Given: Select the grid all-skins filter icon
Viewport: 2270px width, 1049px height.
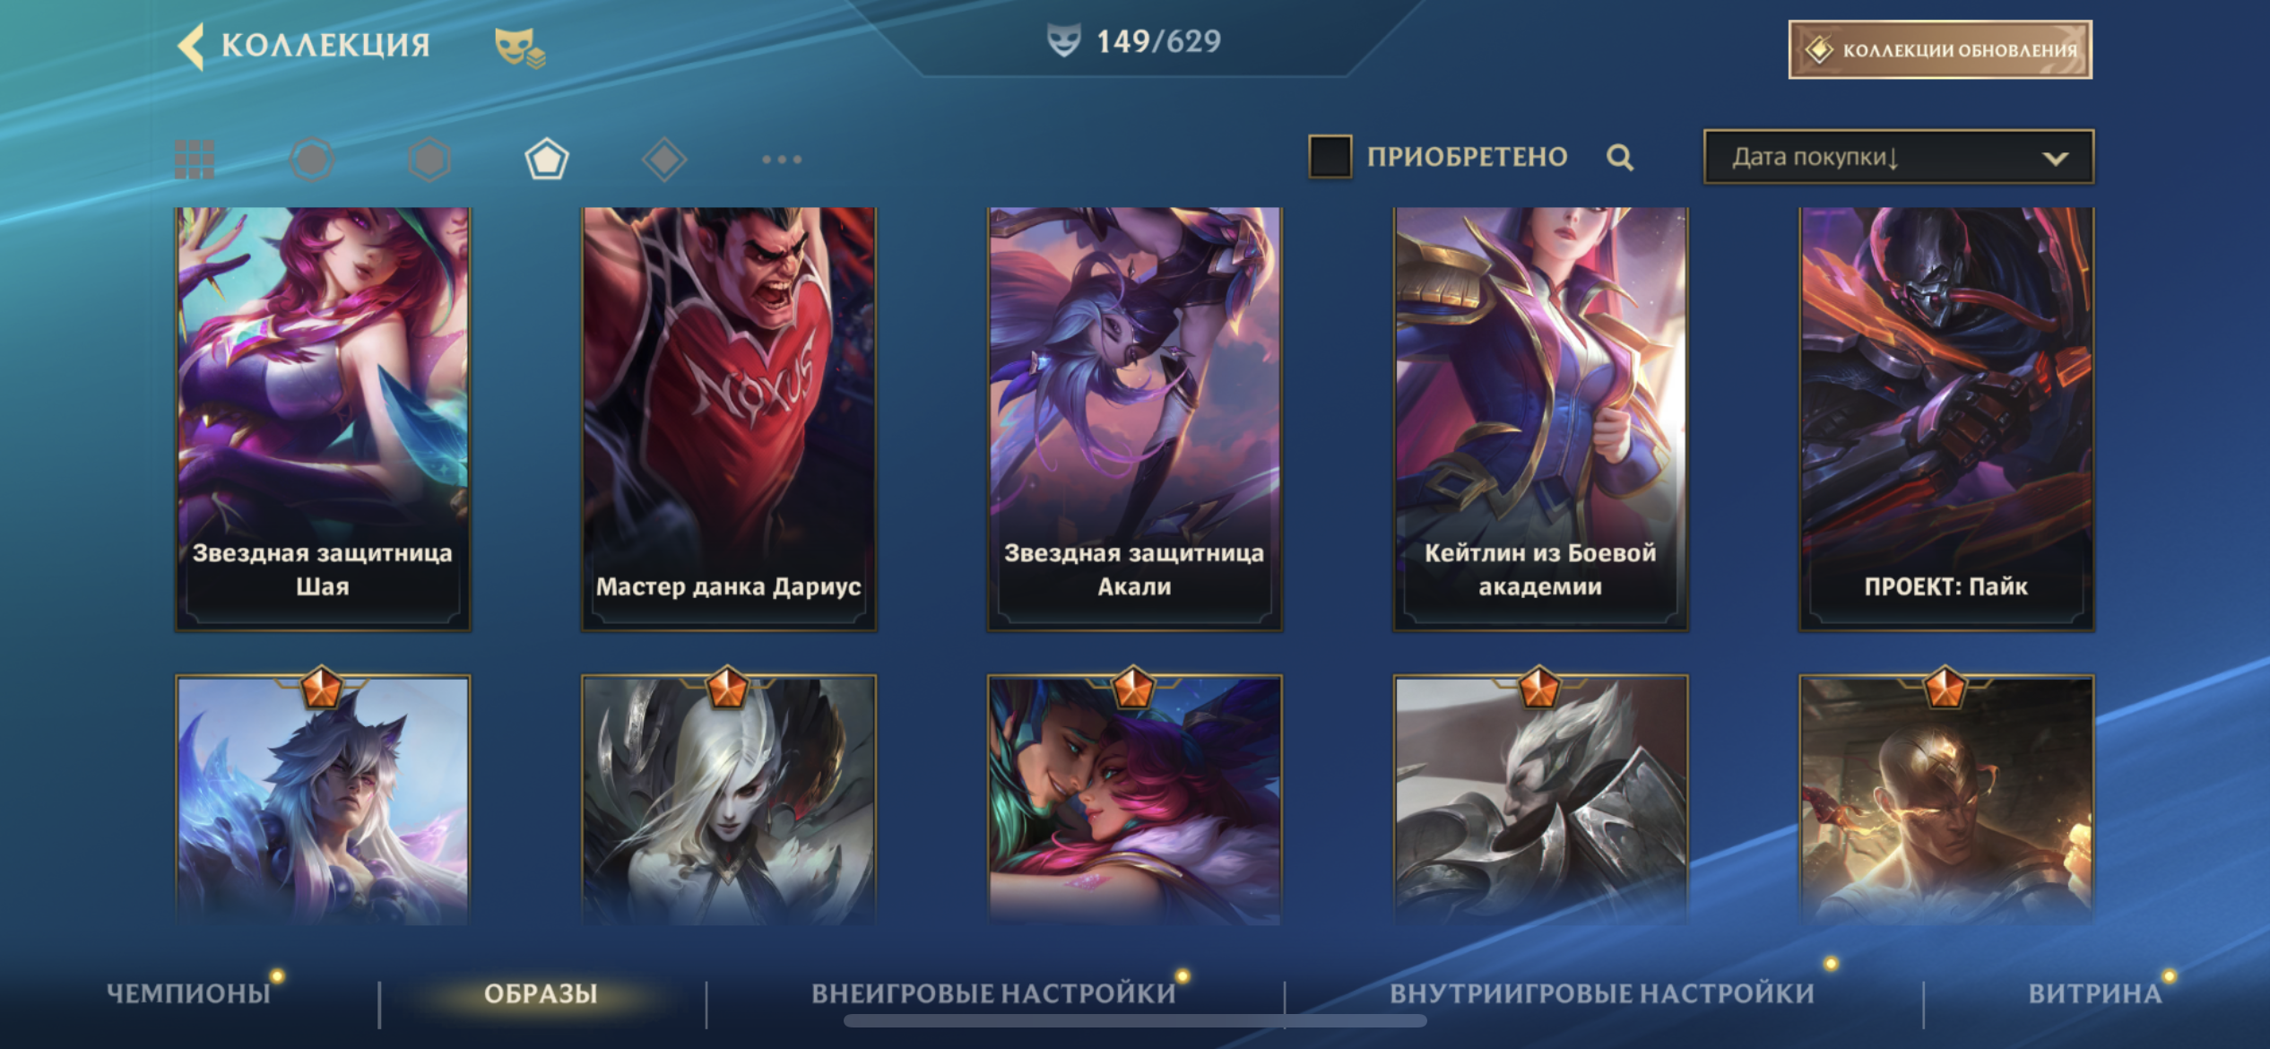Looking at the screenshot, I should coord(195,160).
